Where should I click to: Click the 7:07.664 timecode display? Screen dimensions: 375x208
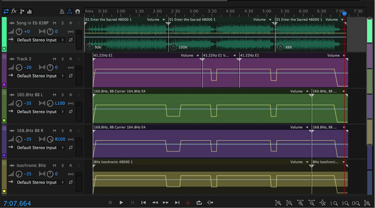click(x=17, y=204)
